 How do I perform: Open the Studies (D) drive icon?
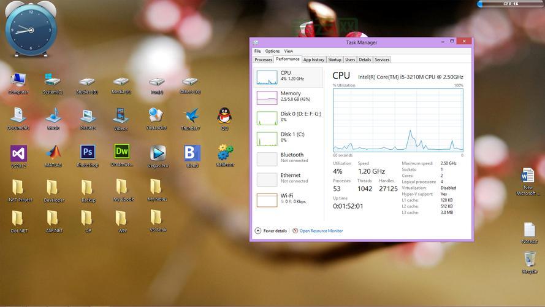87,85
